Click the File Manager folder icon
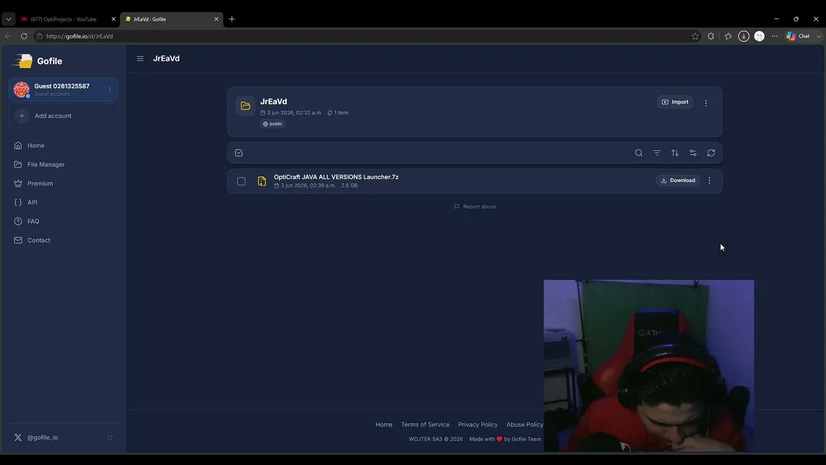Viewport: 826px width, 465px height. 18,165
